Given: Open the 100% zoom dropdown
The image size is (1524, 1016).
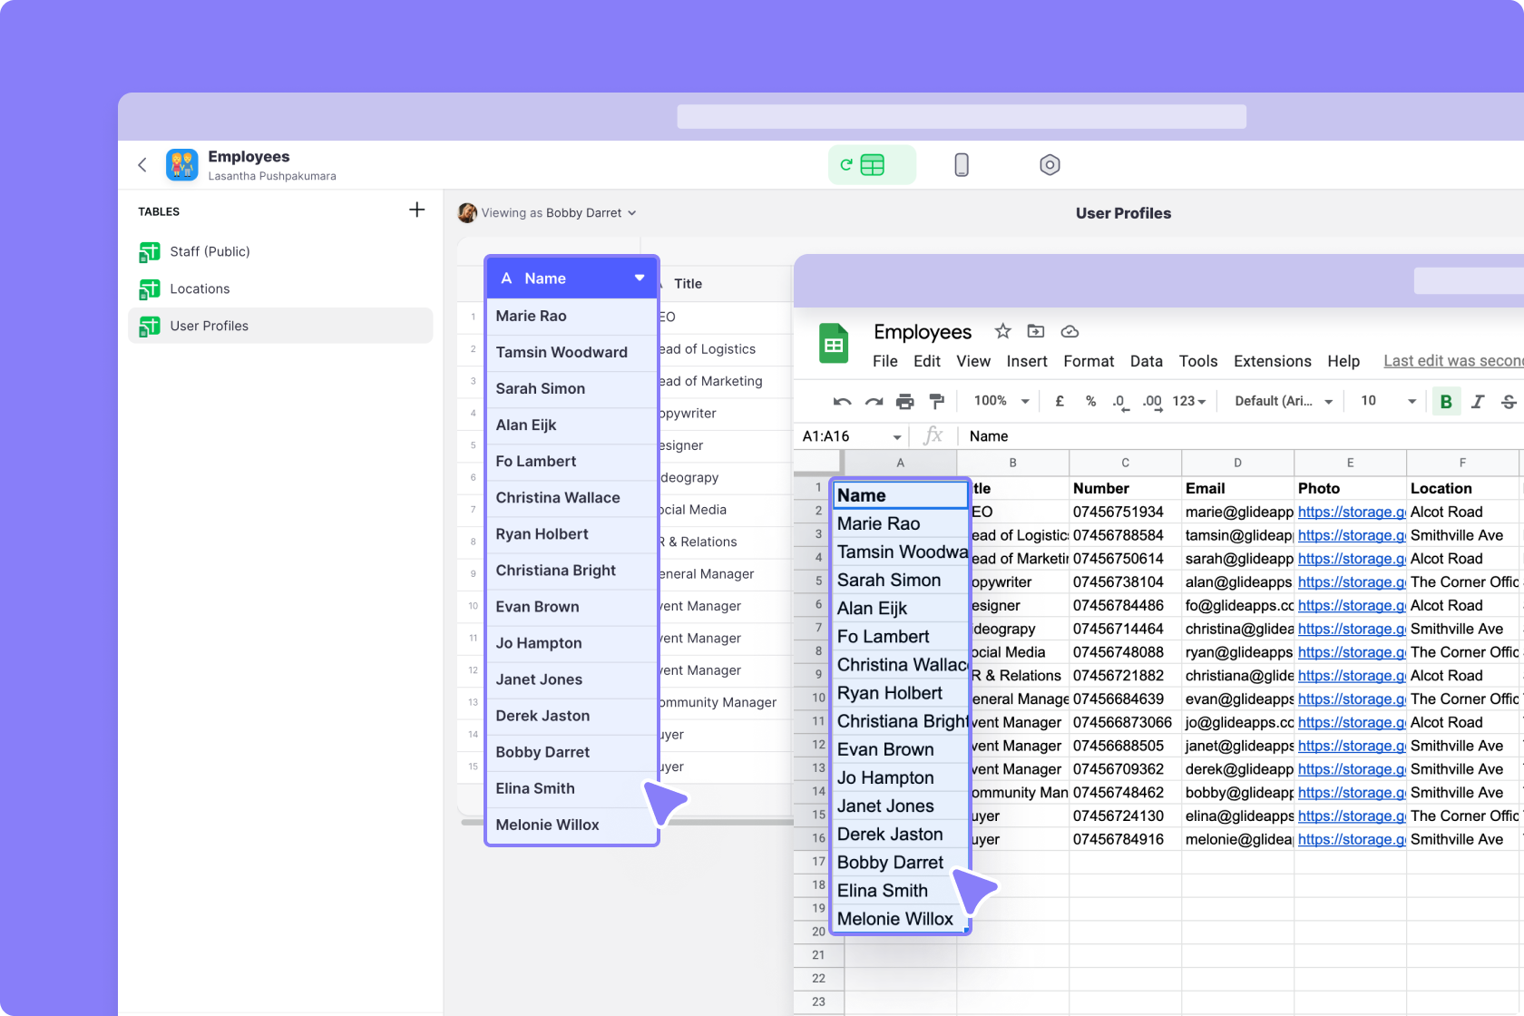Looking at the screenshot, I should (1001, 401).
